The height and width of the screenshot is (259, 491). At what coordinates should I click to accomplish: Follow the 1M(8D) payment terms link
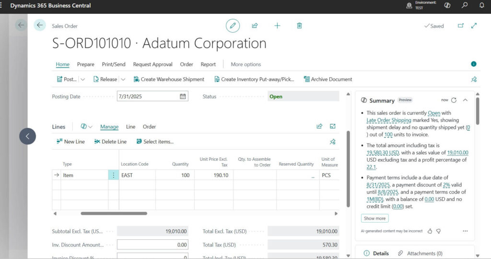[x=374, y=199]
